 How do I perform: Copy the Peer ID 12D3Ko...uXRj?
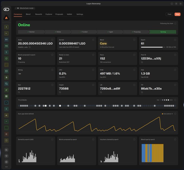(142, 62)
